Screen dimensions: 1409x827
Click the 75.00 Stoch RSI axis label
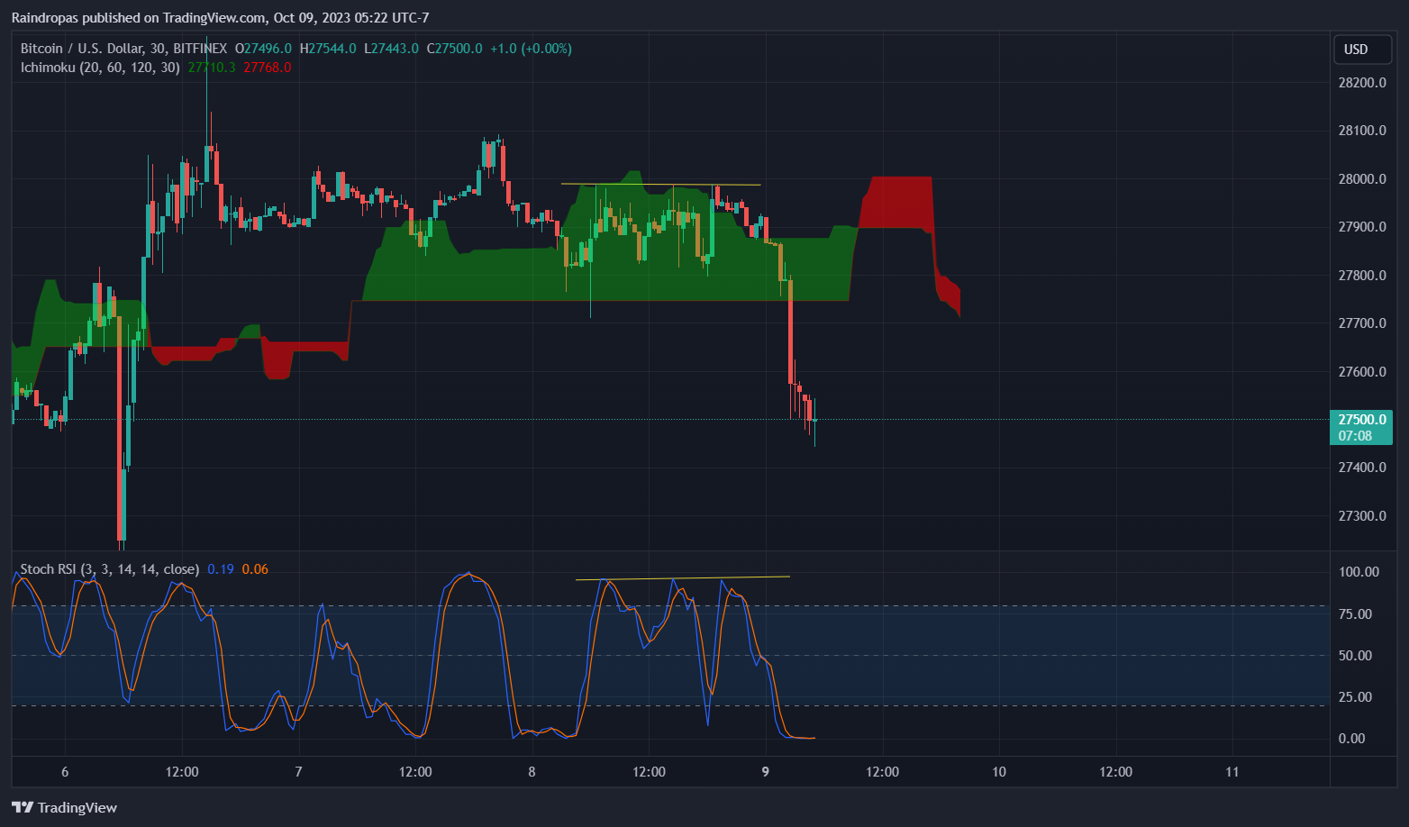(1356, 614)
